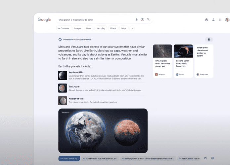This screenshot has height=165, width=230.
Task: Click 'Almost the same size as Earth' description
Action: (x=105, y=90)
